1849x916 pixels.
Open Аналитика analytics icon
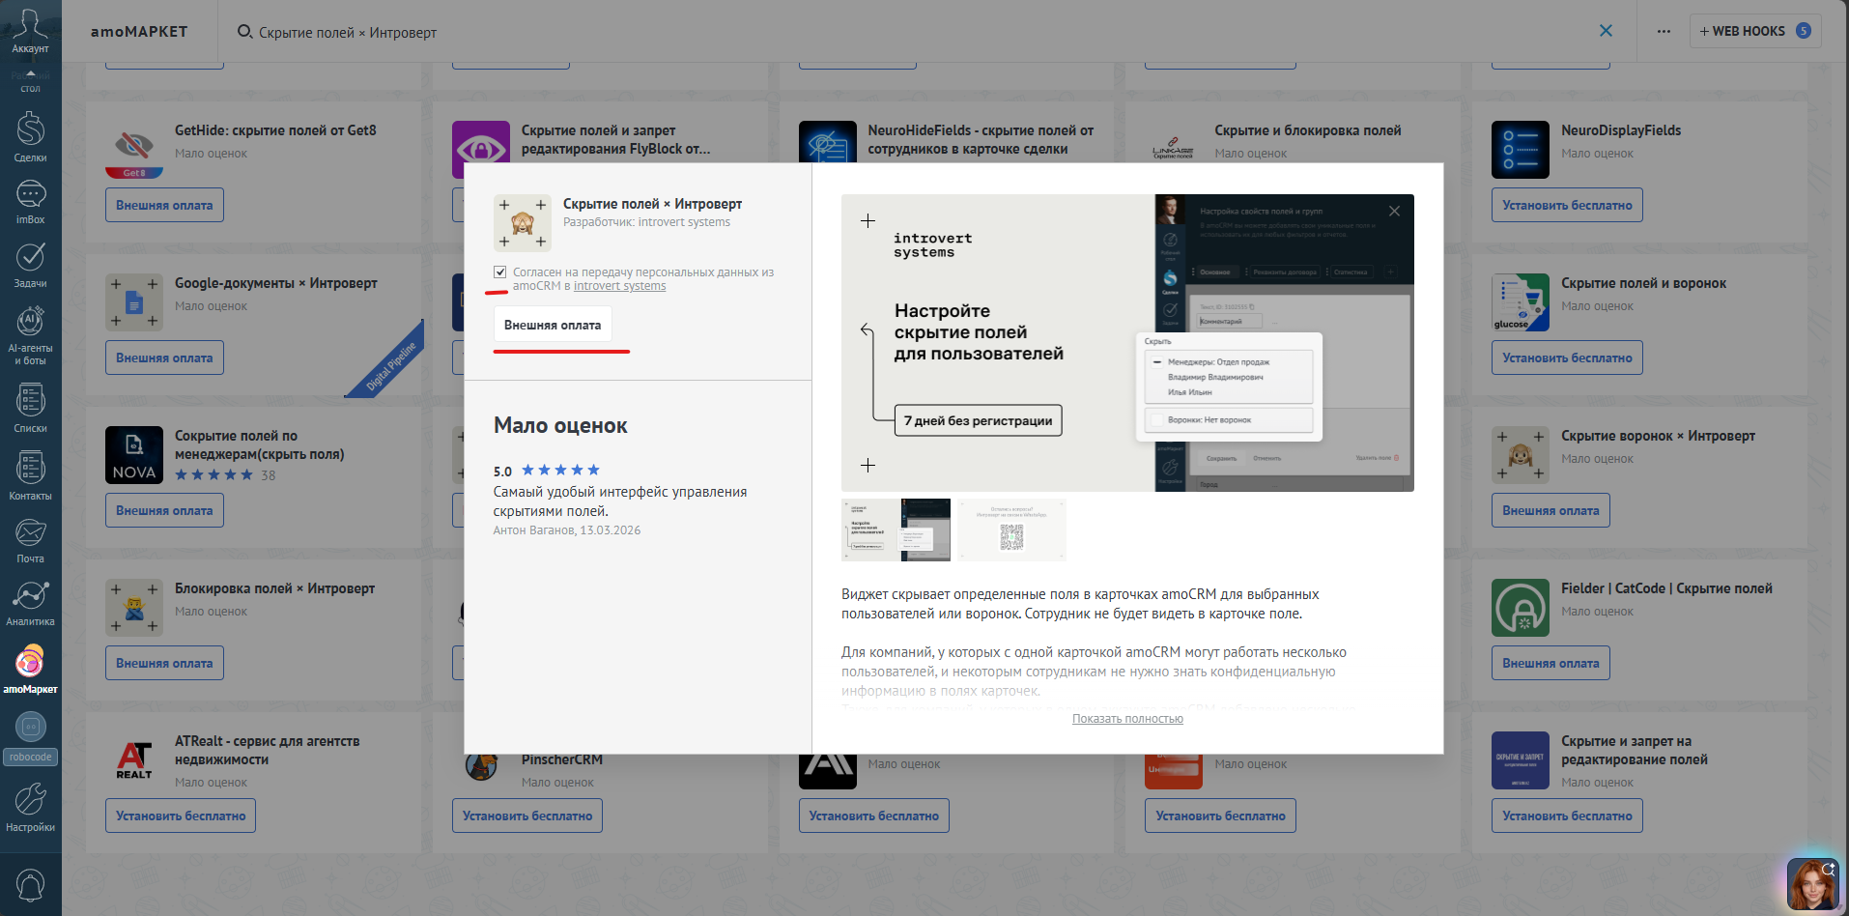(x=30, y=604)
